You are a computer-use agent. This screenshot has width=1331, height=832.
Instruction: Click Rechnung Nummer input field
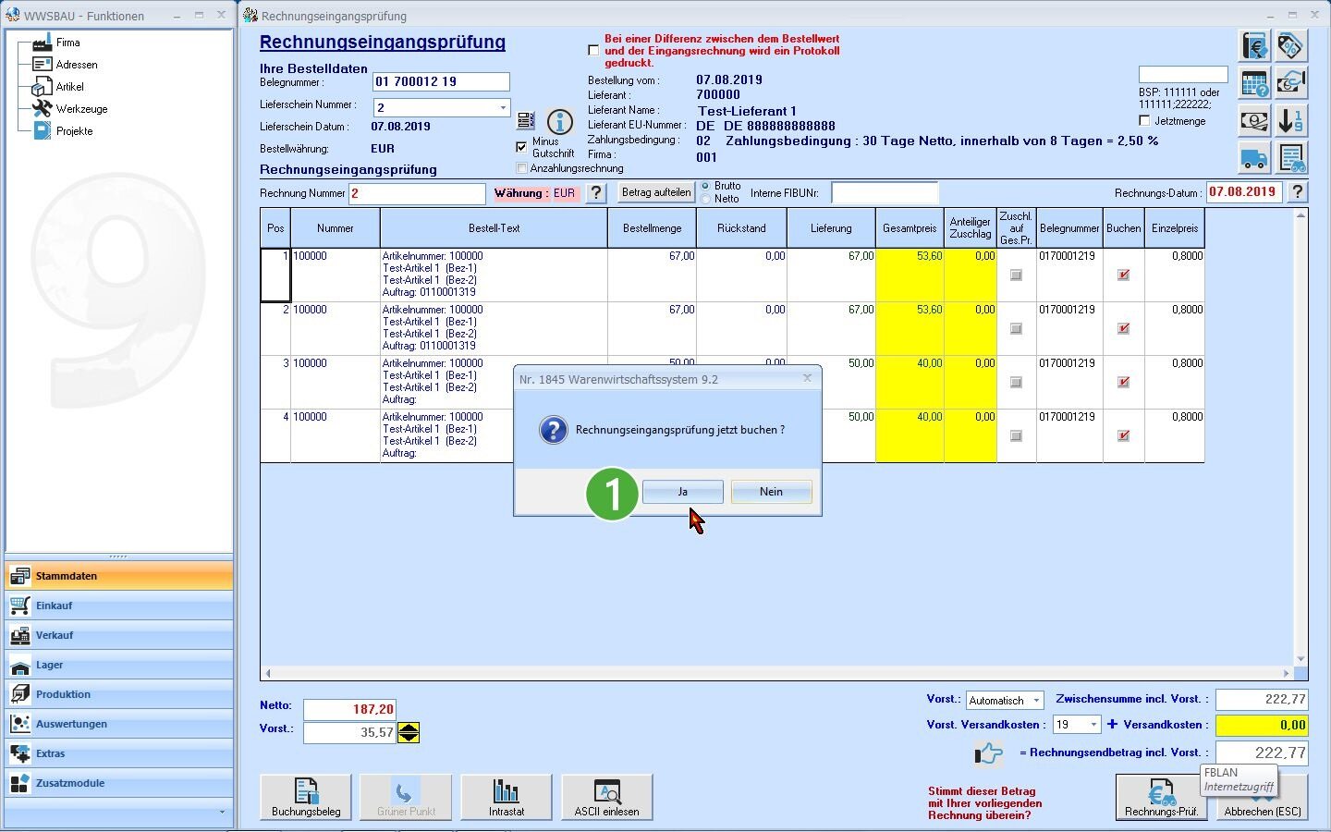click(x=417, y=193)
